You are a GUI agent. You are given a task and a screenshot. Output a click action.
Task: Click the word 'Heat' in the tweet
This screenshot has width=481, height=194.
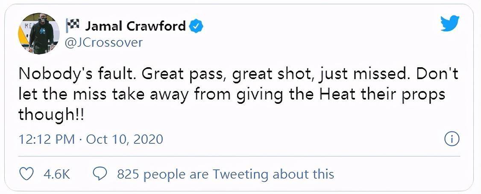(x=336, y=94)
